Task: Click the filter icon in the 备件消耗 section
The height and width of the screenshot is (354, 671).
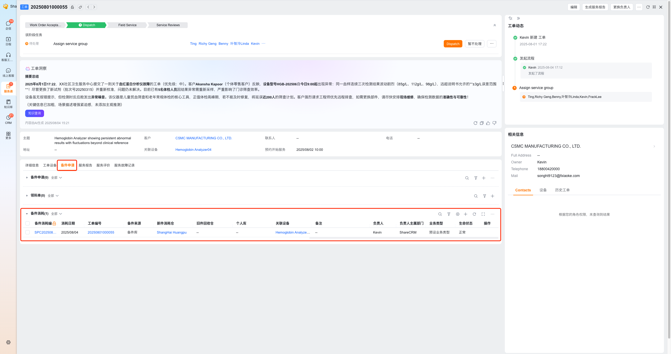Action: tap(449, 214)
